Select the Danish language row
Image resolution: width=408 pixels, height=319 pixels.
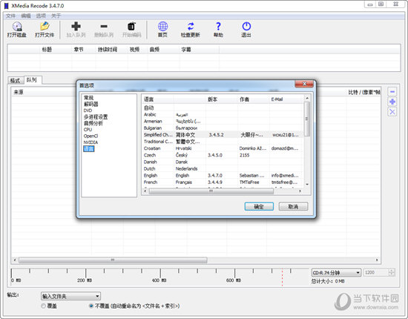point(223,162)
